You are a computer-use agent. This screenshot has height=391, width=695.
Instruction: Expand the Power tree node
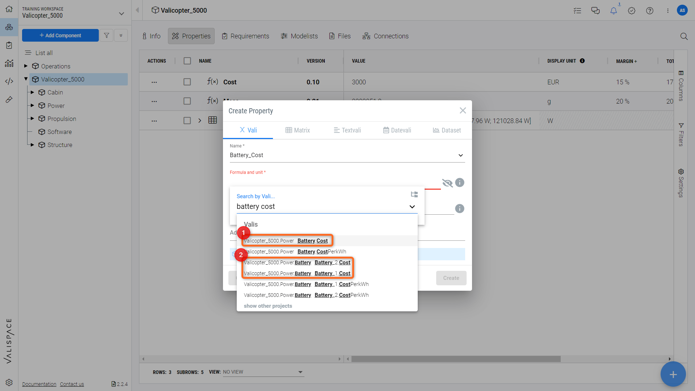point(32,105)
